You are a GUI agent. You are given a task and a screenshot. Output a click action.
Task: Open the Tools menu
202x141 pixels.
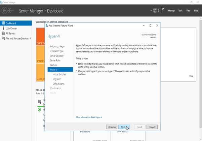(180, 11)
